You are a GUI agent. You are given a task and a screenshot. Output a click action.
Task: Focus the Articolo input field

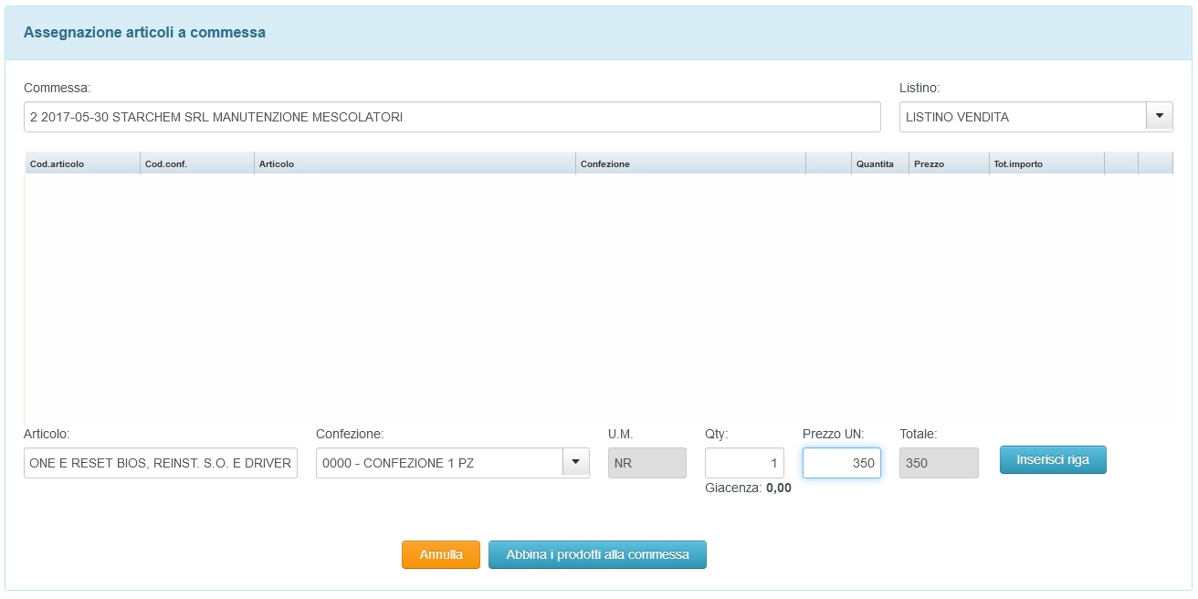pyautogui.click(x=161, y=463)
